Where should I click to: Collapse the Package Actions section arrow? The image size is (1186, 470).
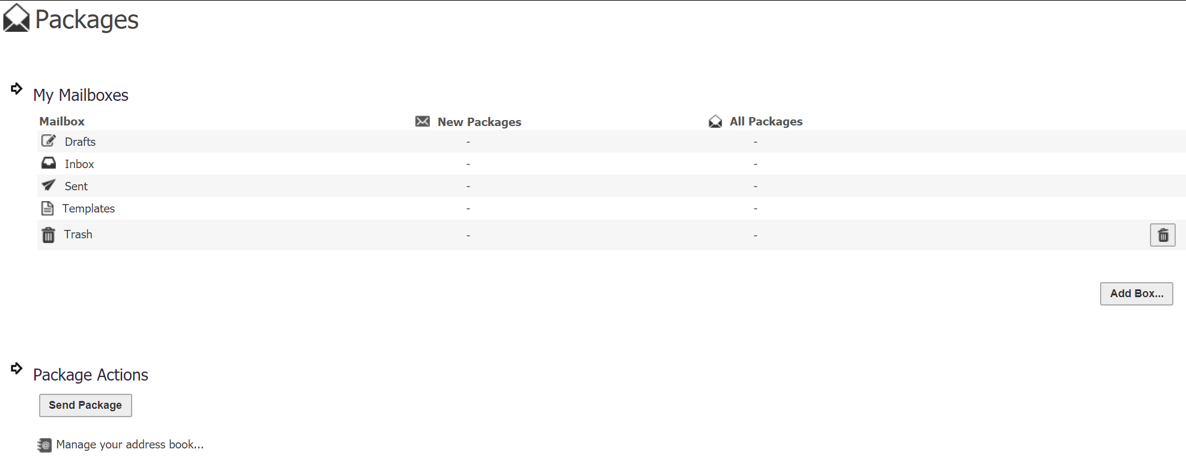point(17,368)
